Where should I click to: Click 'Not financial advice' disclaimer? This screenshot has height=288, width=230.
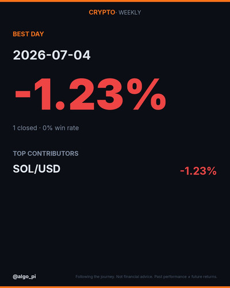[x=135, y=276]
